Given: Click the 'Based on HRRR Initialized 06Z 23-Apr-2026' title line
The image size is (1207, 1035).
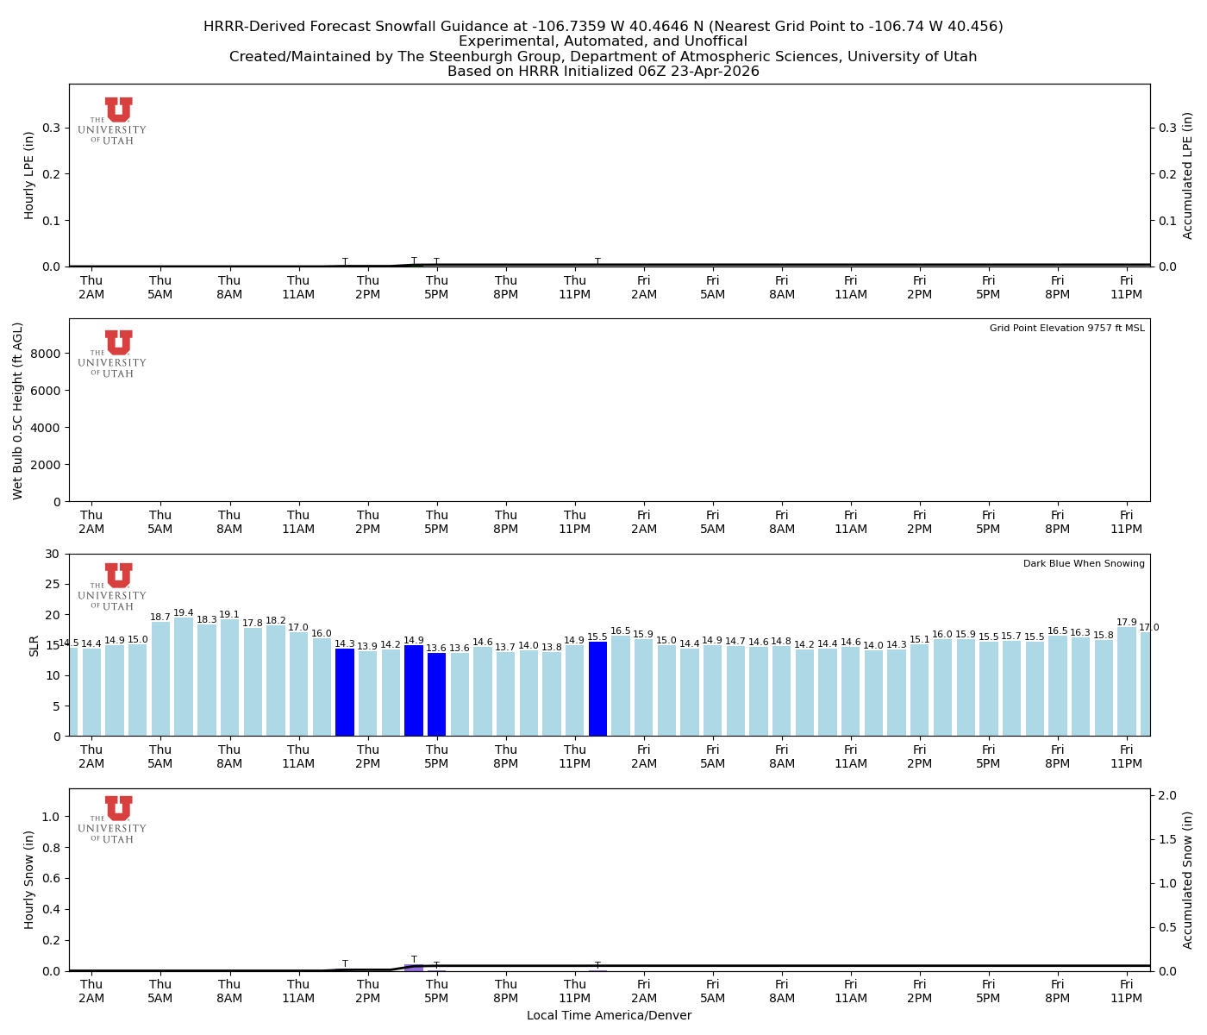Looking at the screenshot, I should pos(603,72).
